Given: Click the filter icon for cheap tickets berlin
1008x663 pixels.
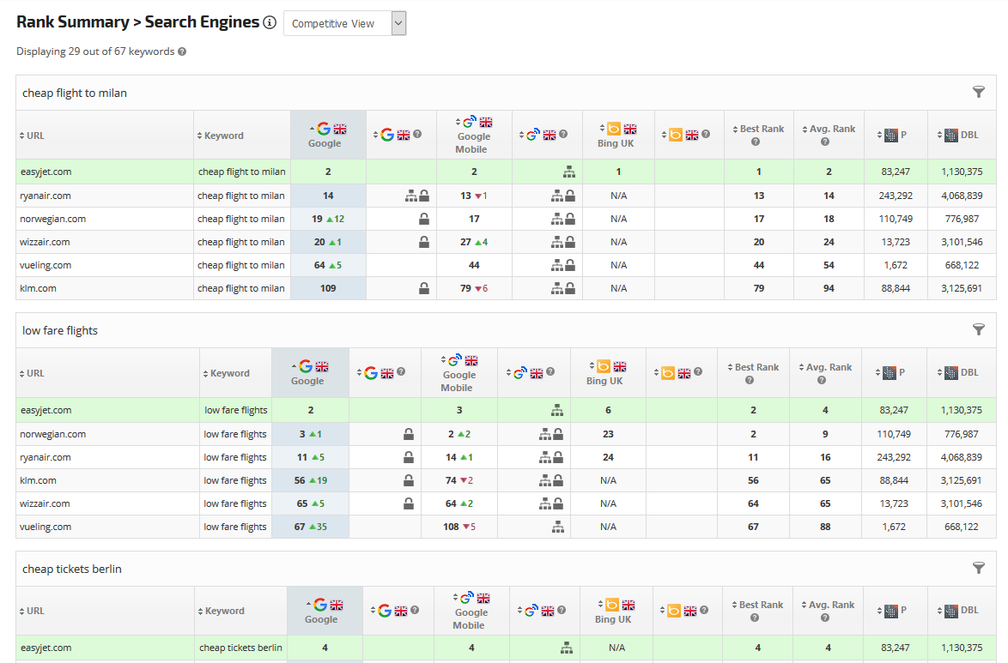Looking at the screenshot, I should [978, 568].
